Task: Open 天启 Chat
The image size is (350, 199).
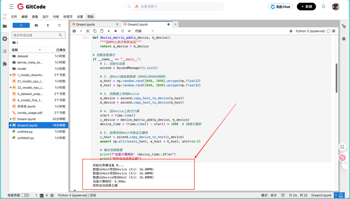Action: (x=280, y=7)
